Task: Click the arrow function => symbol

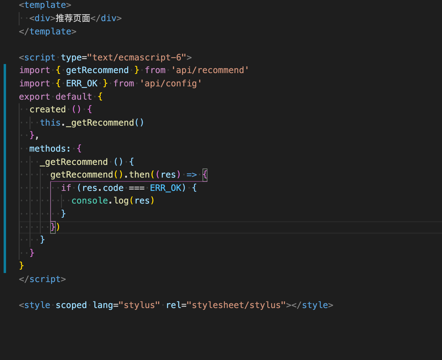Action: pos(192,175)
